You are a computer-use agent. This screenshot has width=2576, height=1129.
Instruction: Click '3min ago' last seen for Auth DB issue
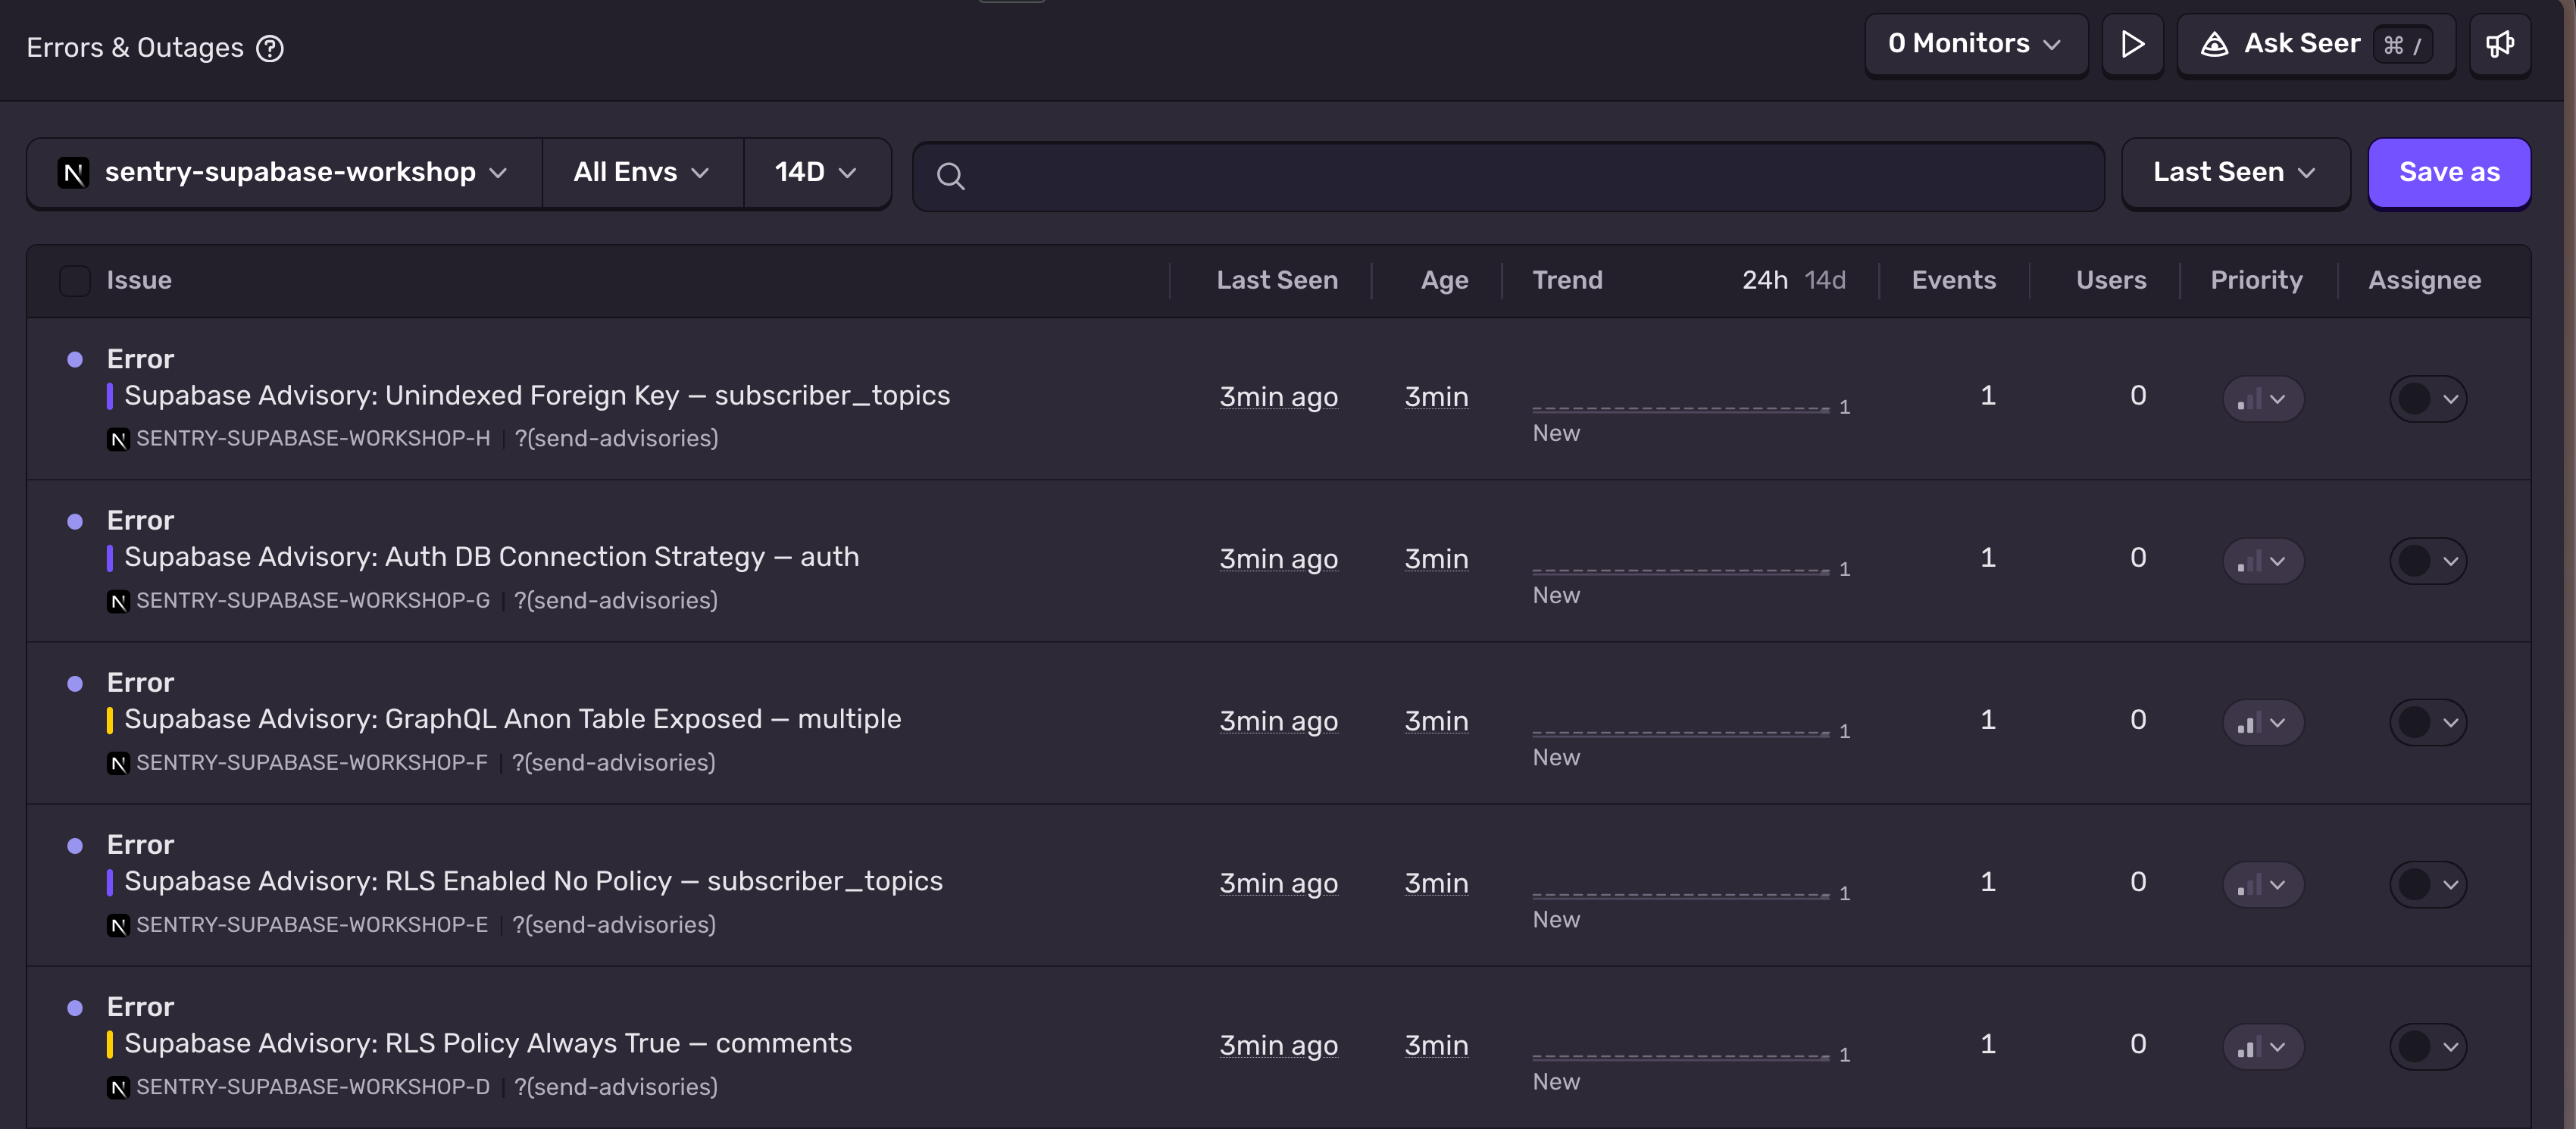tap(1278, 559)
